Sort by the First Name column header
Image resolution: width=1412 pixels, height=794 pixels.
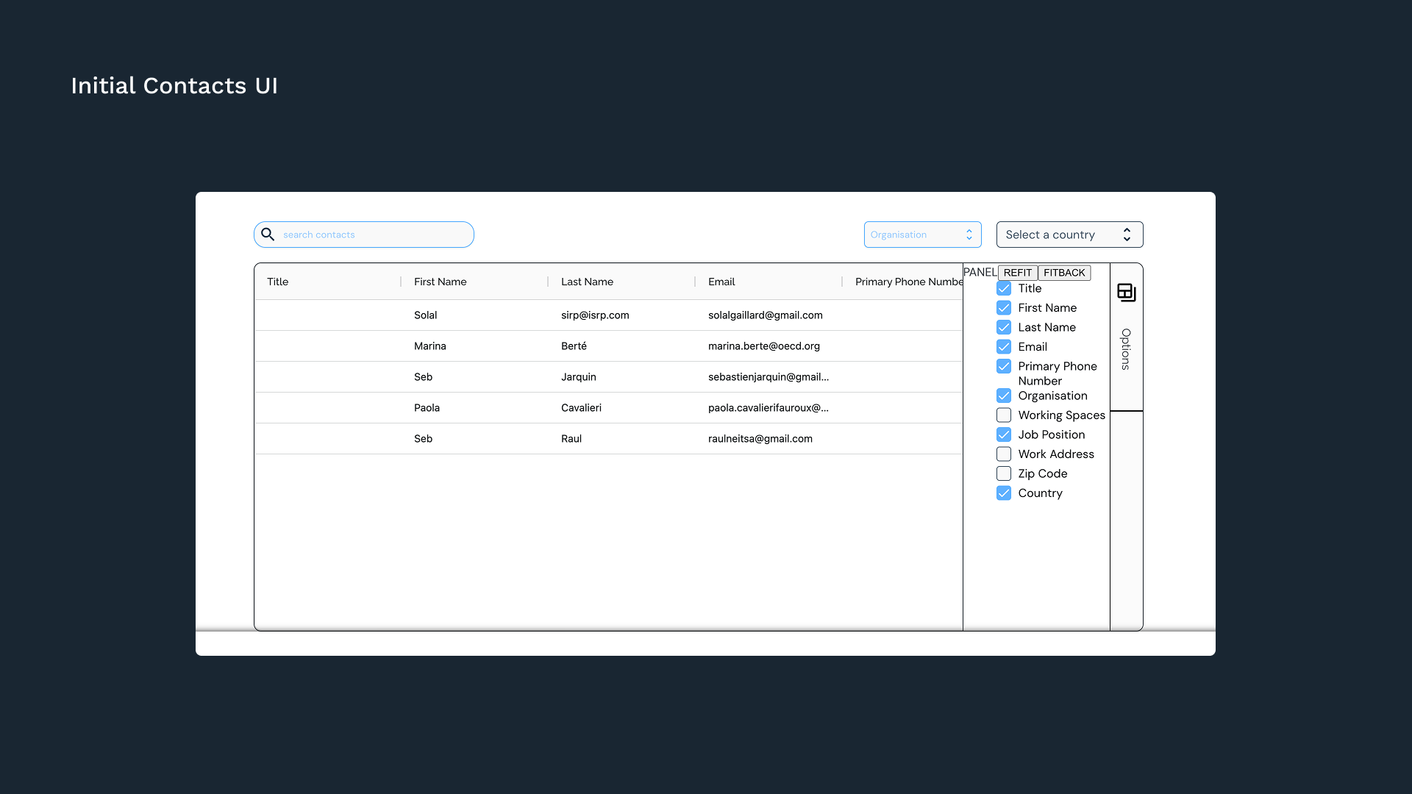click(440, 282)
